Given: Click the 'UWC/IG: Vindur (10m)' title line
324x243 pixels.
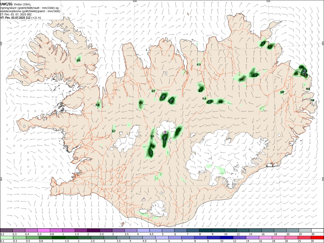Looking at the screenshot, I should pyautogui.click(x=15, y=4).
